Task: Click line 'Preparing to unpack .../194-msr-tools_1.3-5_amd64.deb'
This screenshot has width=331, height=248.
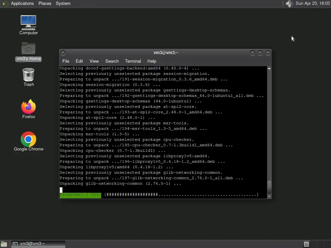Action: pos(128,129)
